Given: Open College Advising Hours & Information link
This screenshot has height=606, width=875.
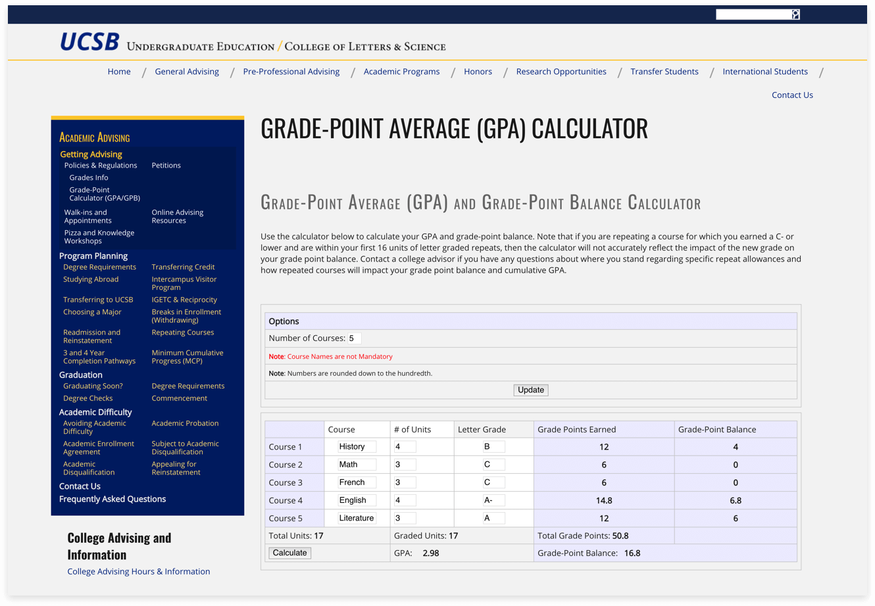Looking at the screenshot, I should pyautogui.click(x=139, y=571).
